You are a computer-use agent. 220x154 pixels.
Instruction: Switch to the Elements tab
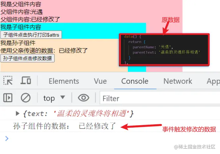(x=64, y=81)
